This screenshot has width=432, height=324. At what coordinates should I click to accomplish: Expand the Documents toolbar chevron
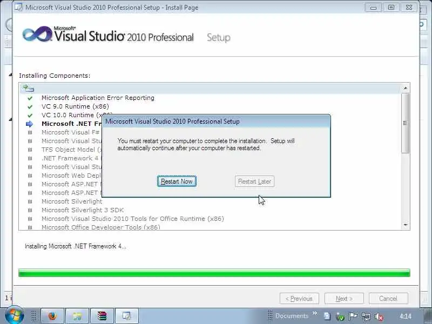315,313
